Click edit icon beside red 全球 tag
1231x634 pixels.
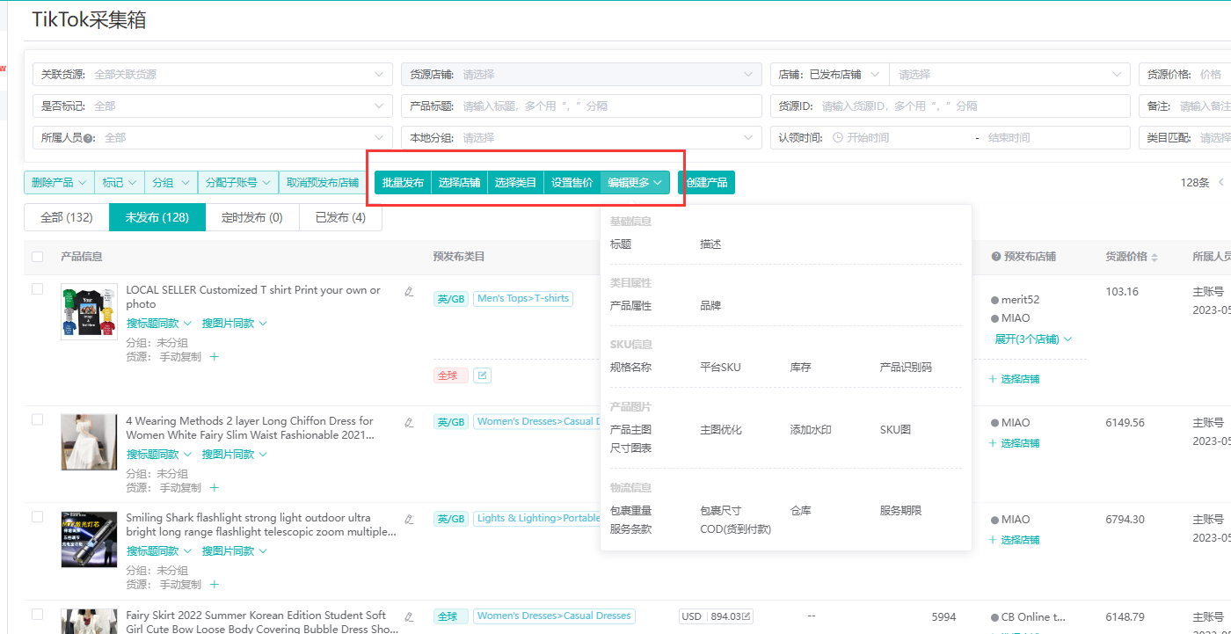click(482, 375)
